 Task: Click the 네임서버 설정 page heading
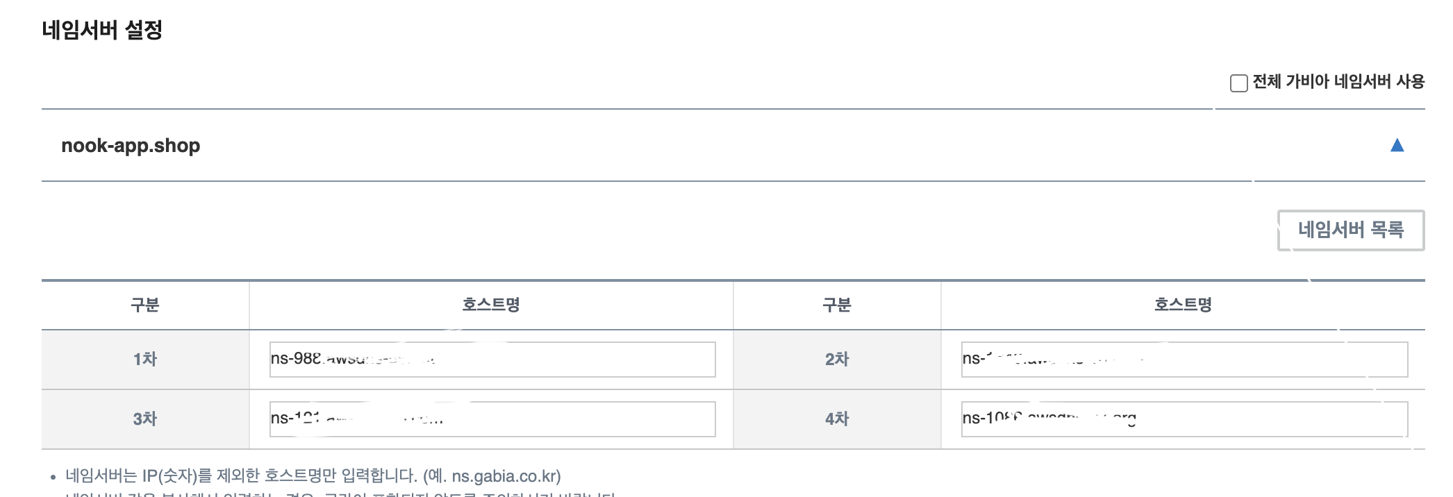(102, 30)
